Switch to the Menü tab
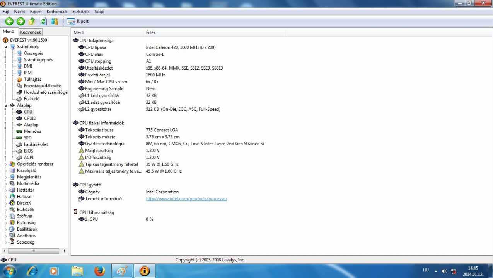Screen dimensions: 493x278 click(x=9, y=32)
